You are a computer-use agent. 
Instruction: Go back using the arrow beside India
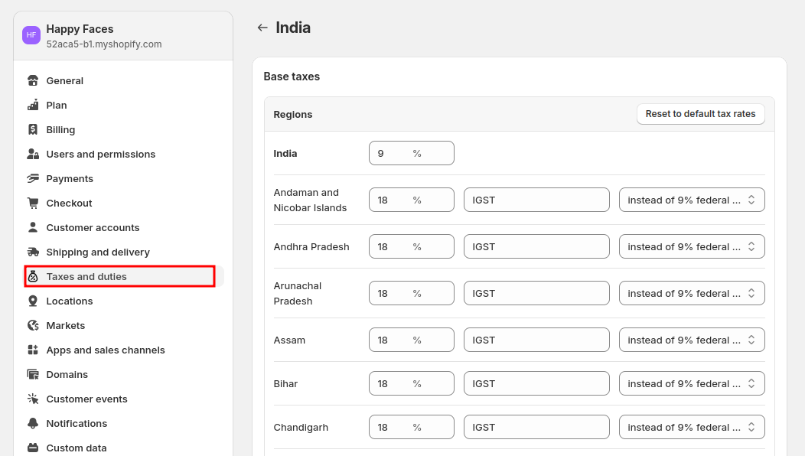coord(262,28)
